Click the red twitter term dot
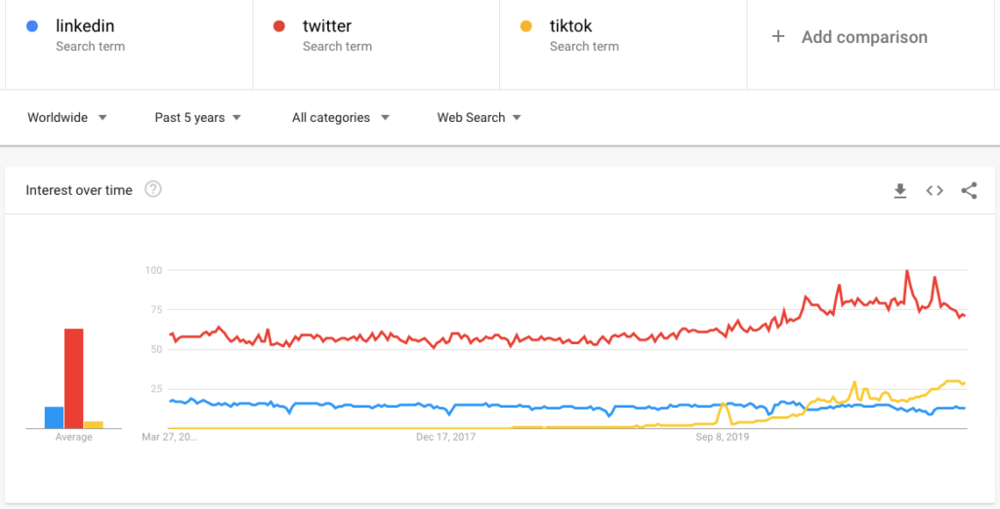 tap(279, 27)
